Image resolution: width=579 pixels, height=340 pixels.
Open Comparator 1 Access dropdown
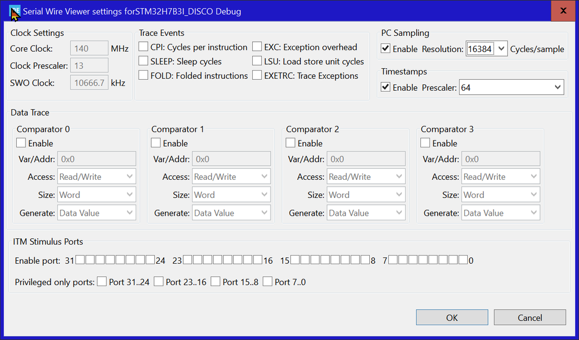231,176
